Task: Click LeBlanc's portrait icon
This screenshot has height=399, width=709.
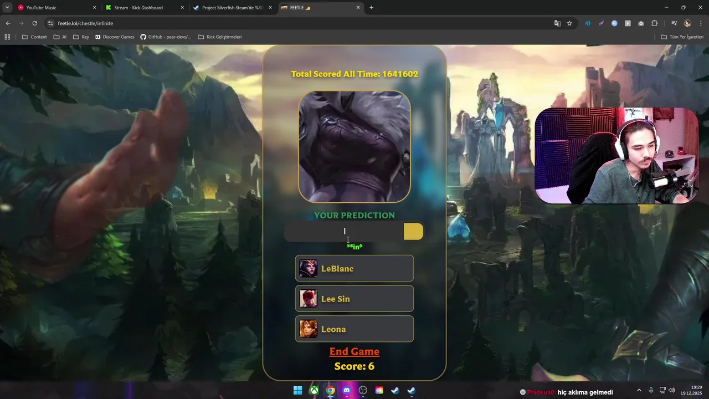Action: coord(309,269)
